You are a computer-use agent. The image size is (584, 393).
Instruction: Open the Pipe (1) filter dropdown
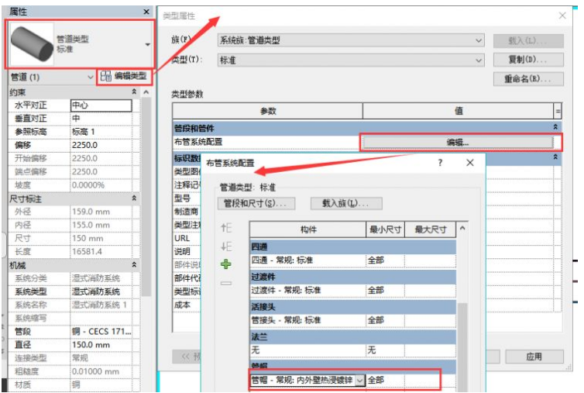[90, 78]
